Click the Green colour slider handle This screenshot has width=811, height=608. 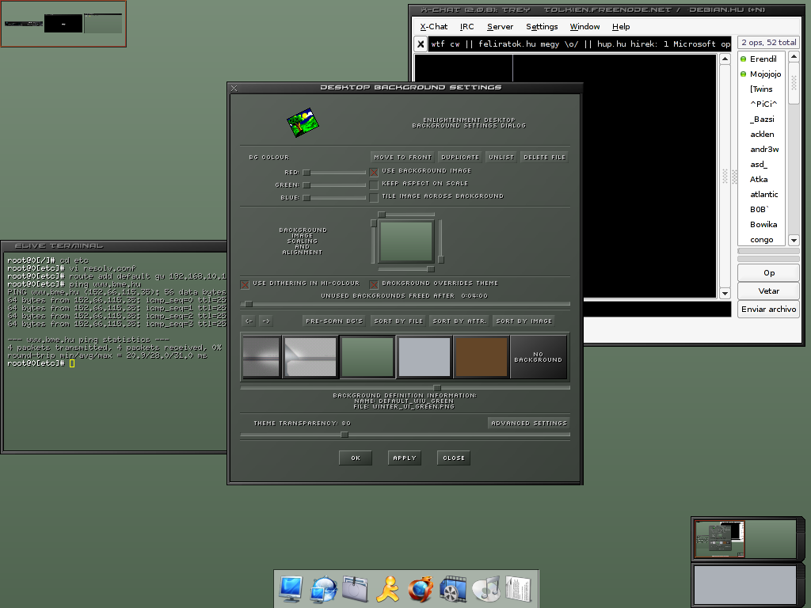pos(307,185)
